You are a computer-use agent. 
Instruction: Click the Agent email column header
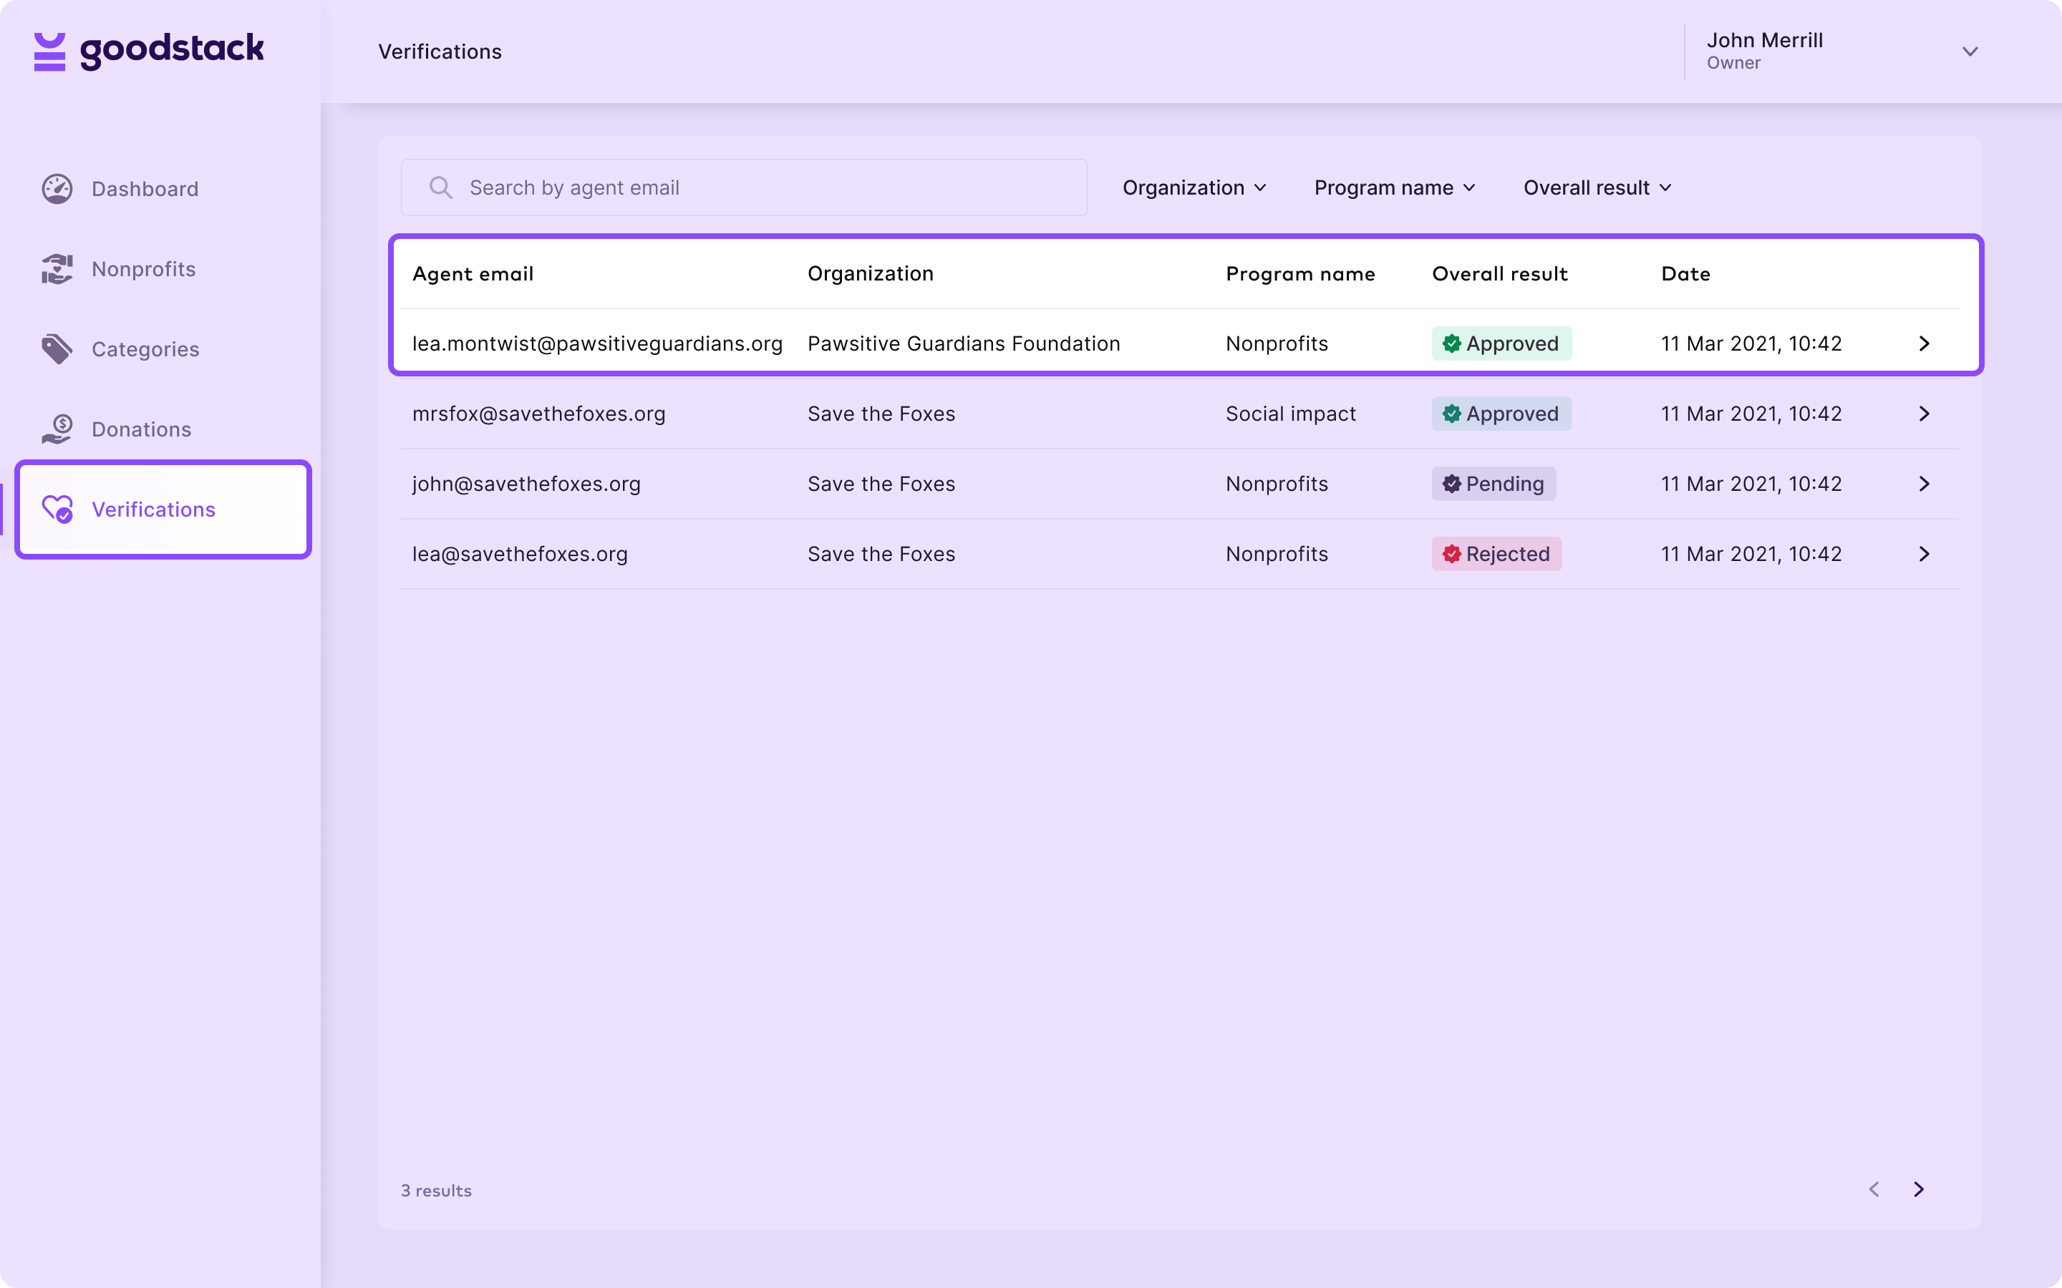pyautogui.click(x=473, y=273)
